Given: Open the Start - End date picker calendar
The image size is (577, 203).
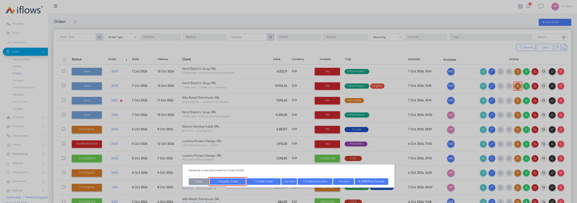Looking at the screenshot, I should [x=99, y=37].
